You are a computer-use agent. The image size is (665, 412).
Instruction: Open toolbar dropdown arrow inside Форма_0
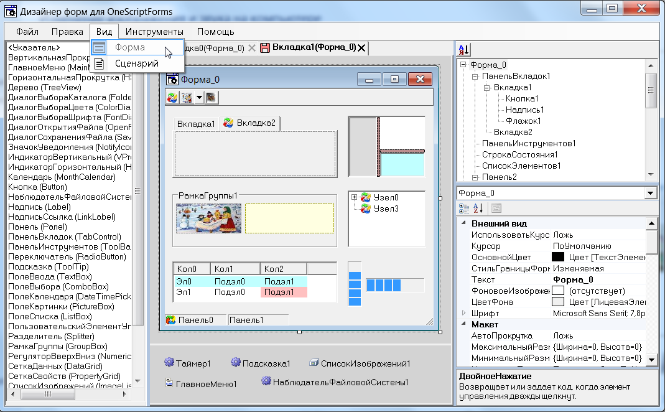click(x=199, y=97)
